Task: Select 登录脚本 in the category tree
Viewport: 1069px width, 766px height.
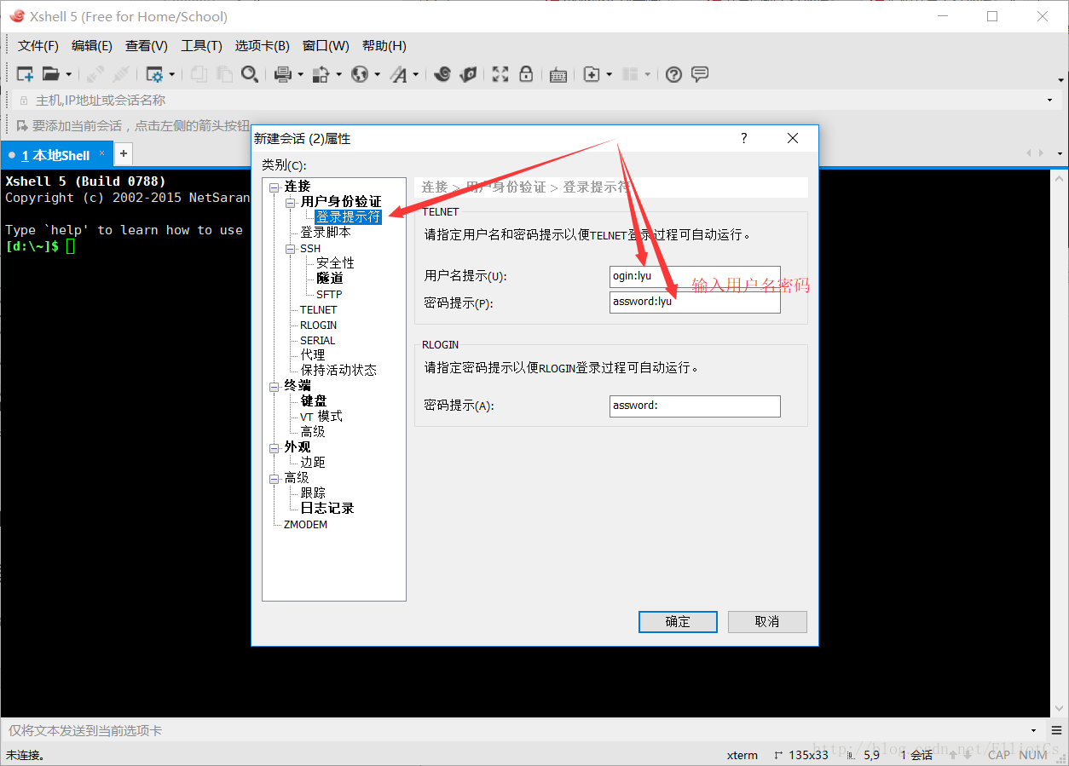Action: coord(326,232)
